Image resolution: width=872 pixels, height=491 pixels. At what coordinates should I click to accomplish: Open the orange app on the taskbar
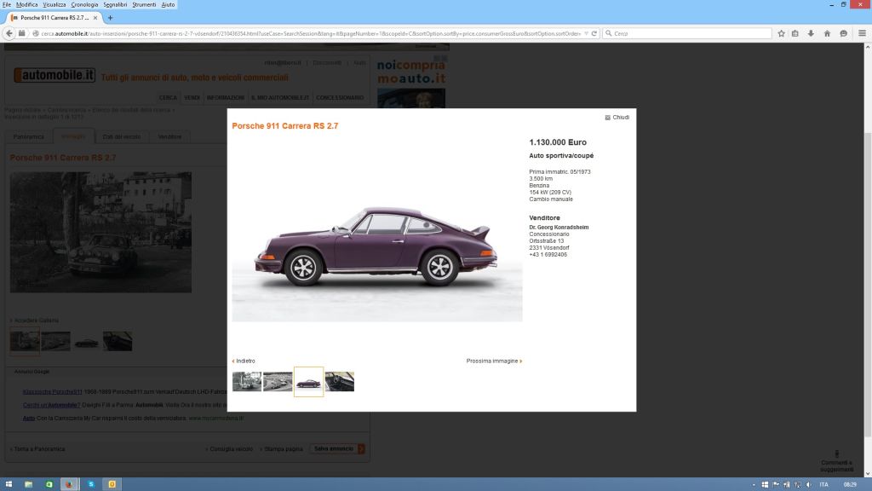(112, 484)
